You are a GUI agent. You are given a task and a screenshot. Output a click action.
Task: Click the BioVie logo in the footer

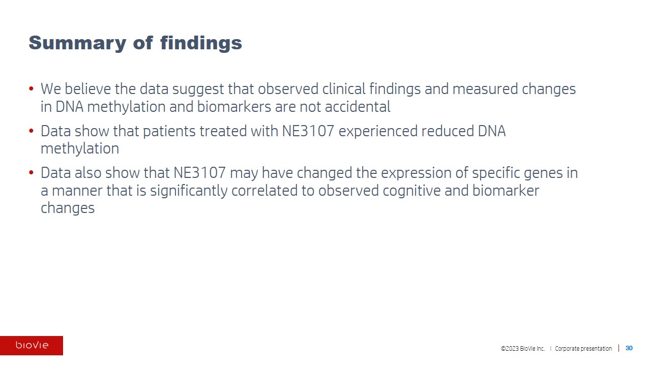click(x=32, y=346)
